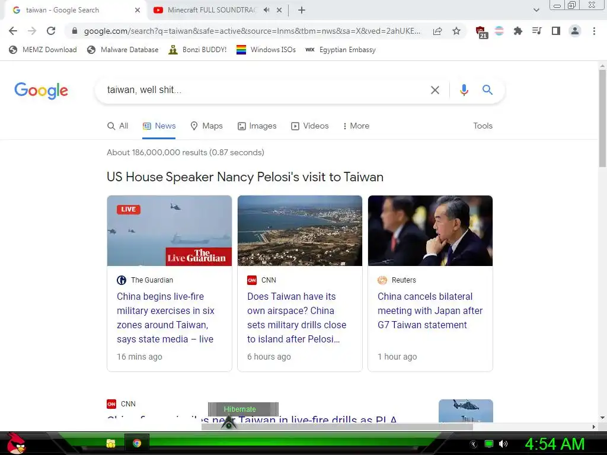
Task: Close the taiwan Google Search tab
Action: pos(138,10)
